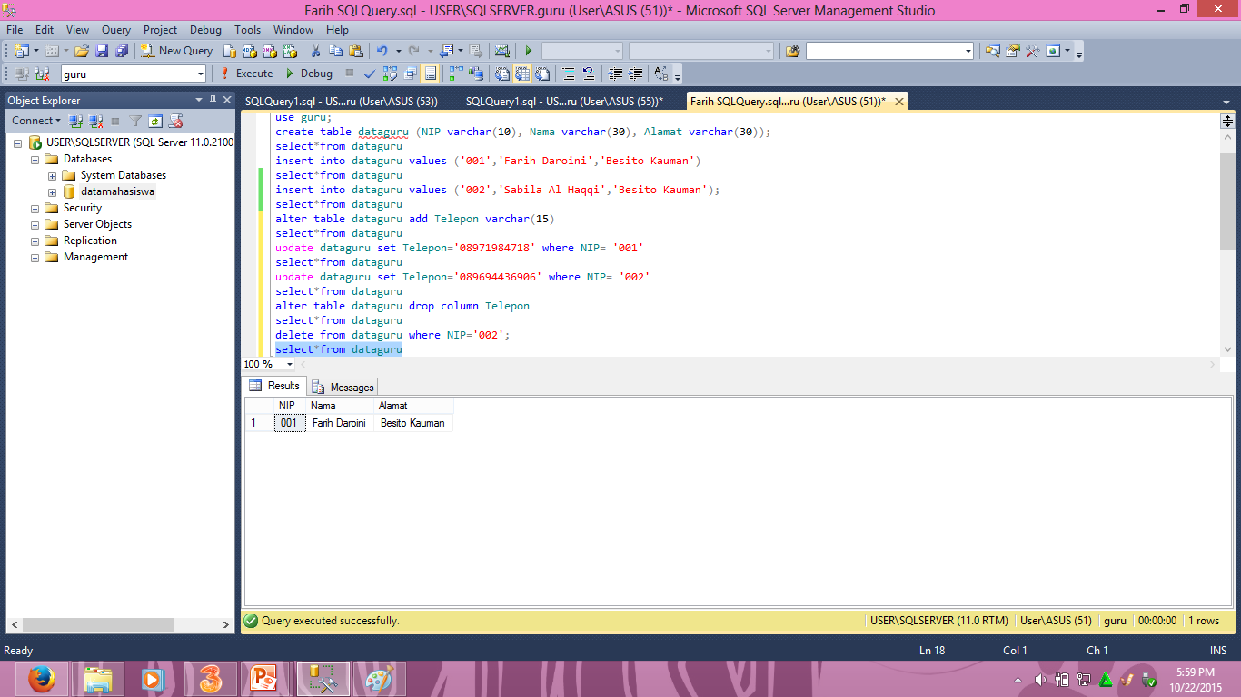Click the Decrease Indent icon
Viewport: 1241px width, 697px height.
click(616, 74)
